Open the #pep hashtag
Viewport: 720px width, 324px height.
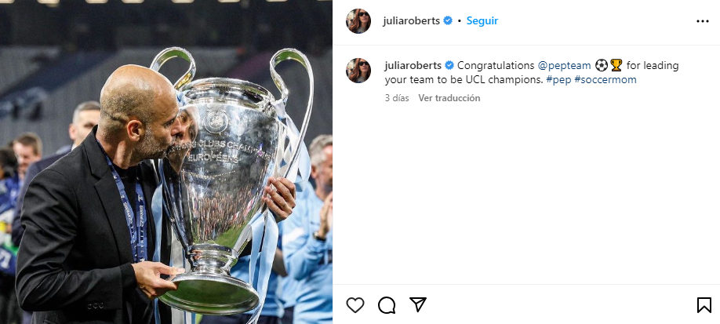coord(559,79)
